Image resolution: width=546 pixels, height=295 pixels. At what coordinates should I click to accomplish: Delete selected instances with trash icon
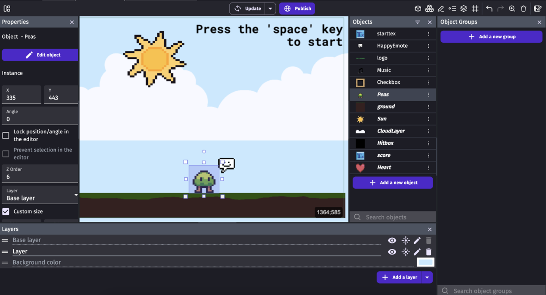coord(523,9)
